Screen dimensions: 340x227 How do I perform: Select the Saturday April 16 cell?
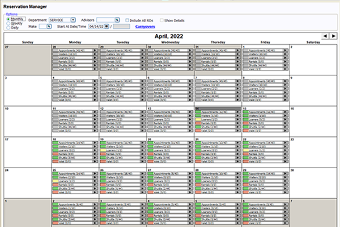point(313,121)
